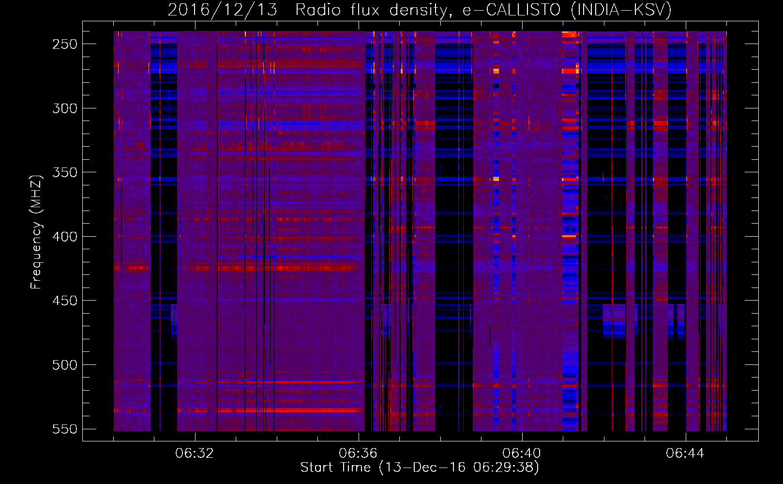This screenshot has width=783, height=484.
Task: Click the 'Frequency (MHZ)' axis label
Action: point(36,232)
